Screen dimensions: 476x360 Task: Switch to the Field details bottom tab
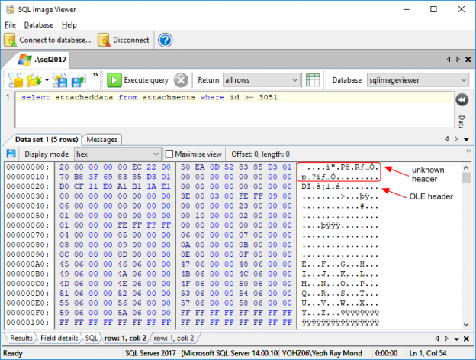[x=59, y=338]
